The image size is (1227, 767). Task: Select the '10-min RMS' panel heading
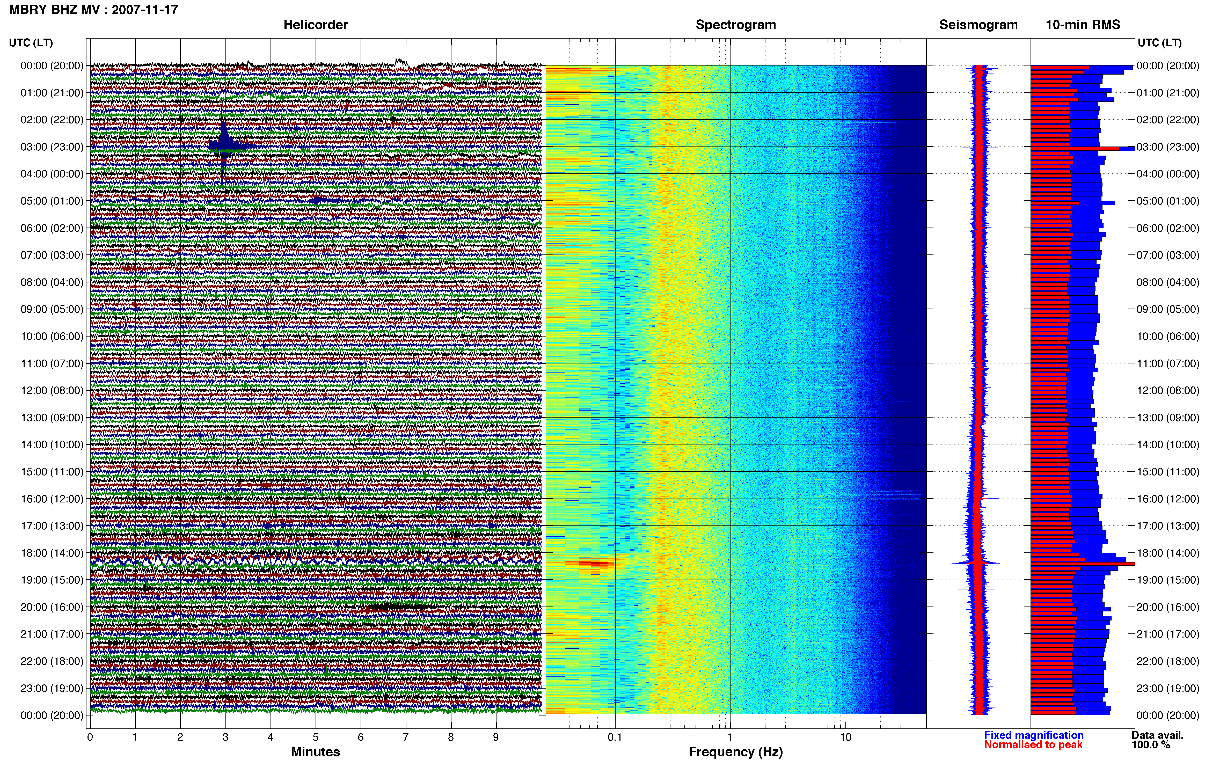pyautogui.click(x=1083, y=25)
